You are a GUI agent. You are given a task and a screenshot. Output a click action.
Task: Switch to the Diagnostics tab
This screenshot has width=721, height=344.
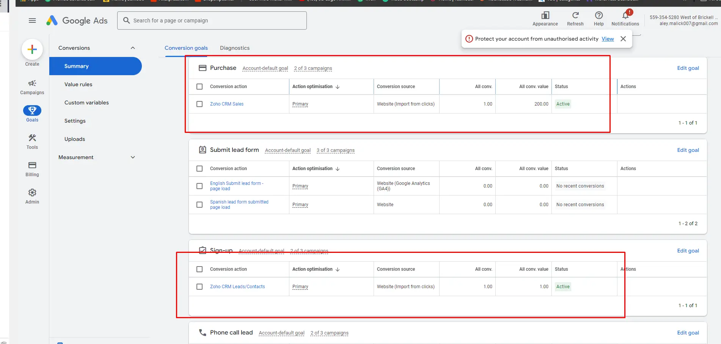tap(235, 48)
